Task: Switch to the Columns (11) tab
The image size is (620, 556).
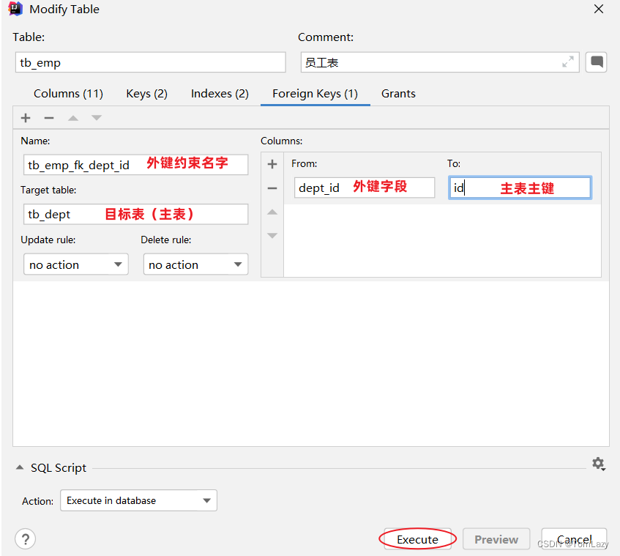Action: click(68, 94)
